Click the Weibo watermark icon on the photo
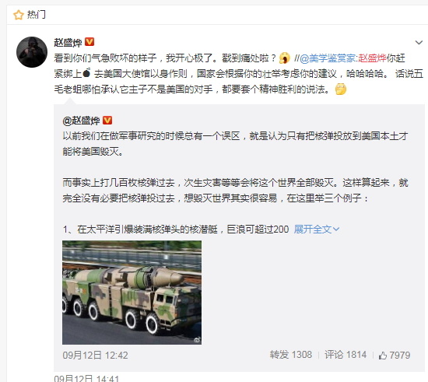 (x=197, y=340)
